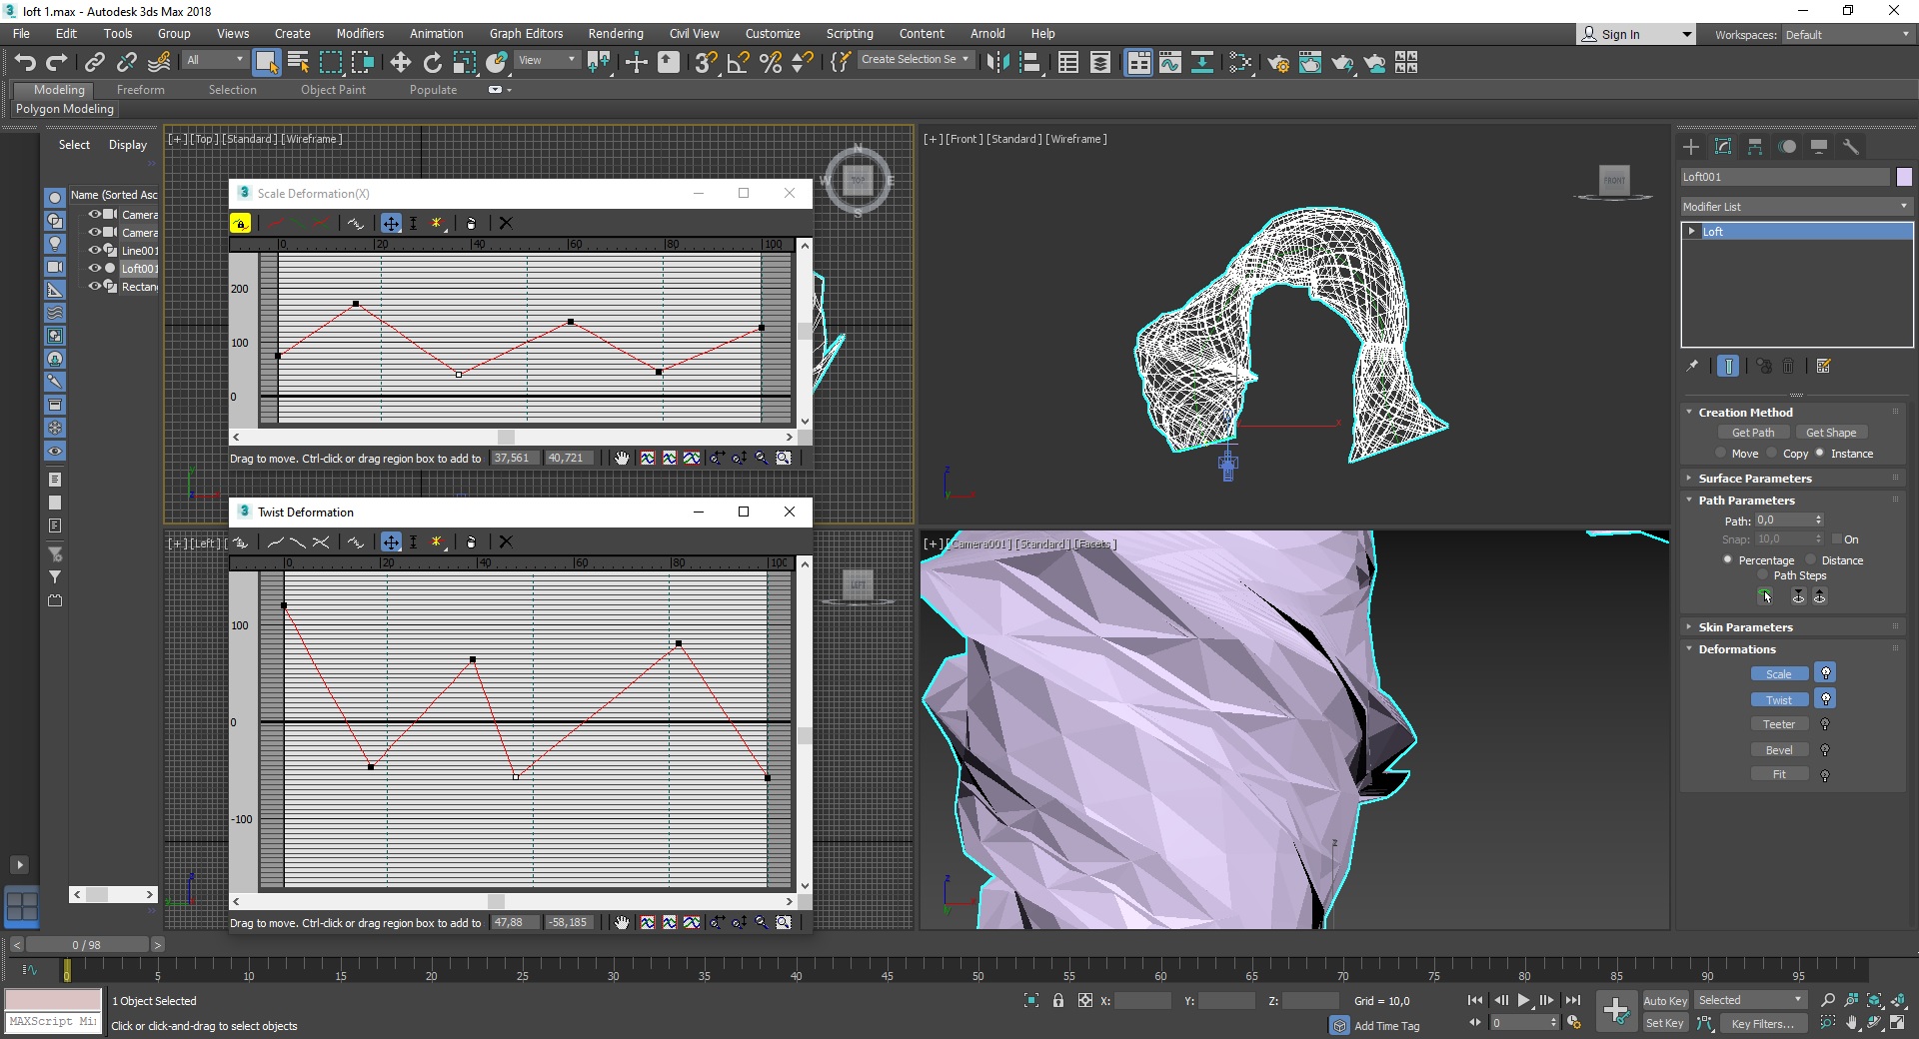1919x1039 pixels.
Task: Click the time slider 0 / 98 handle
Action: click(87, 945)
